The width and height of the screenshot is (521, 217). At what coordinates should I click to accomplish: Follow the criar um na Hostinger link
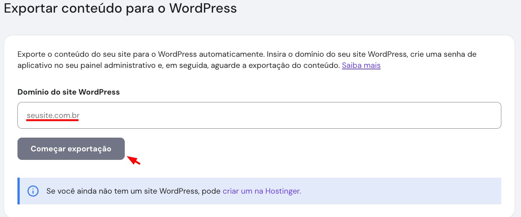(261, 191)
